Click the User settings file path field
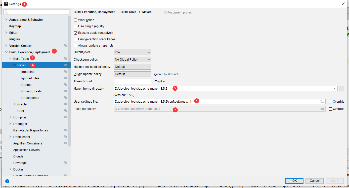Screen dimensions: 349x188 220,102
